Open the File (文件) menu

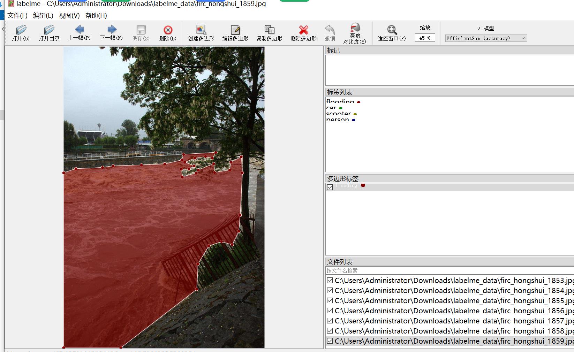[17, 16]
